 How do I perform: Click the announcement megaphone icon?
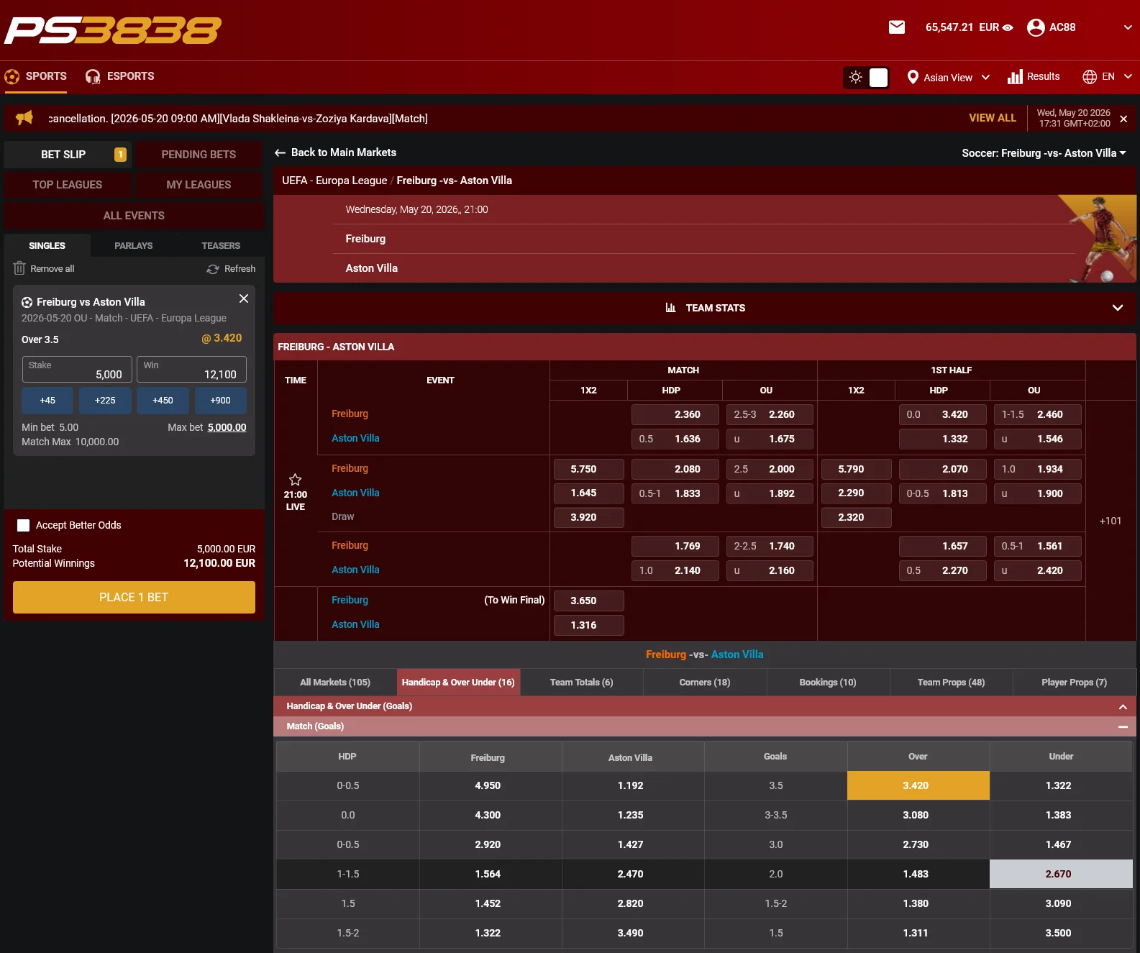tap(24, 118)
